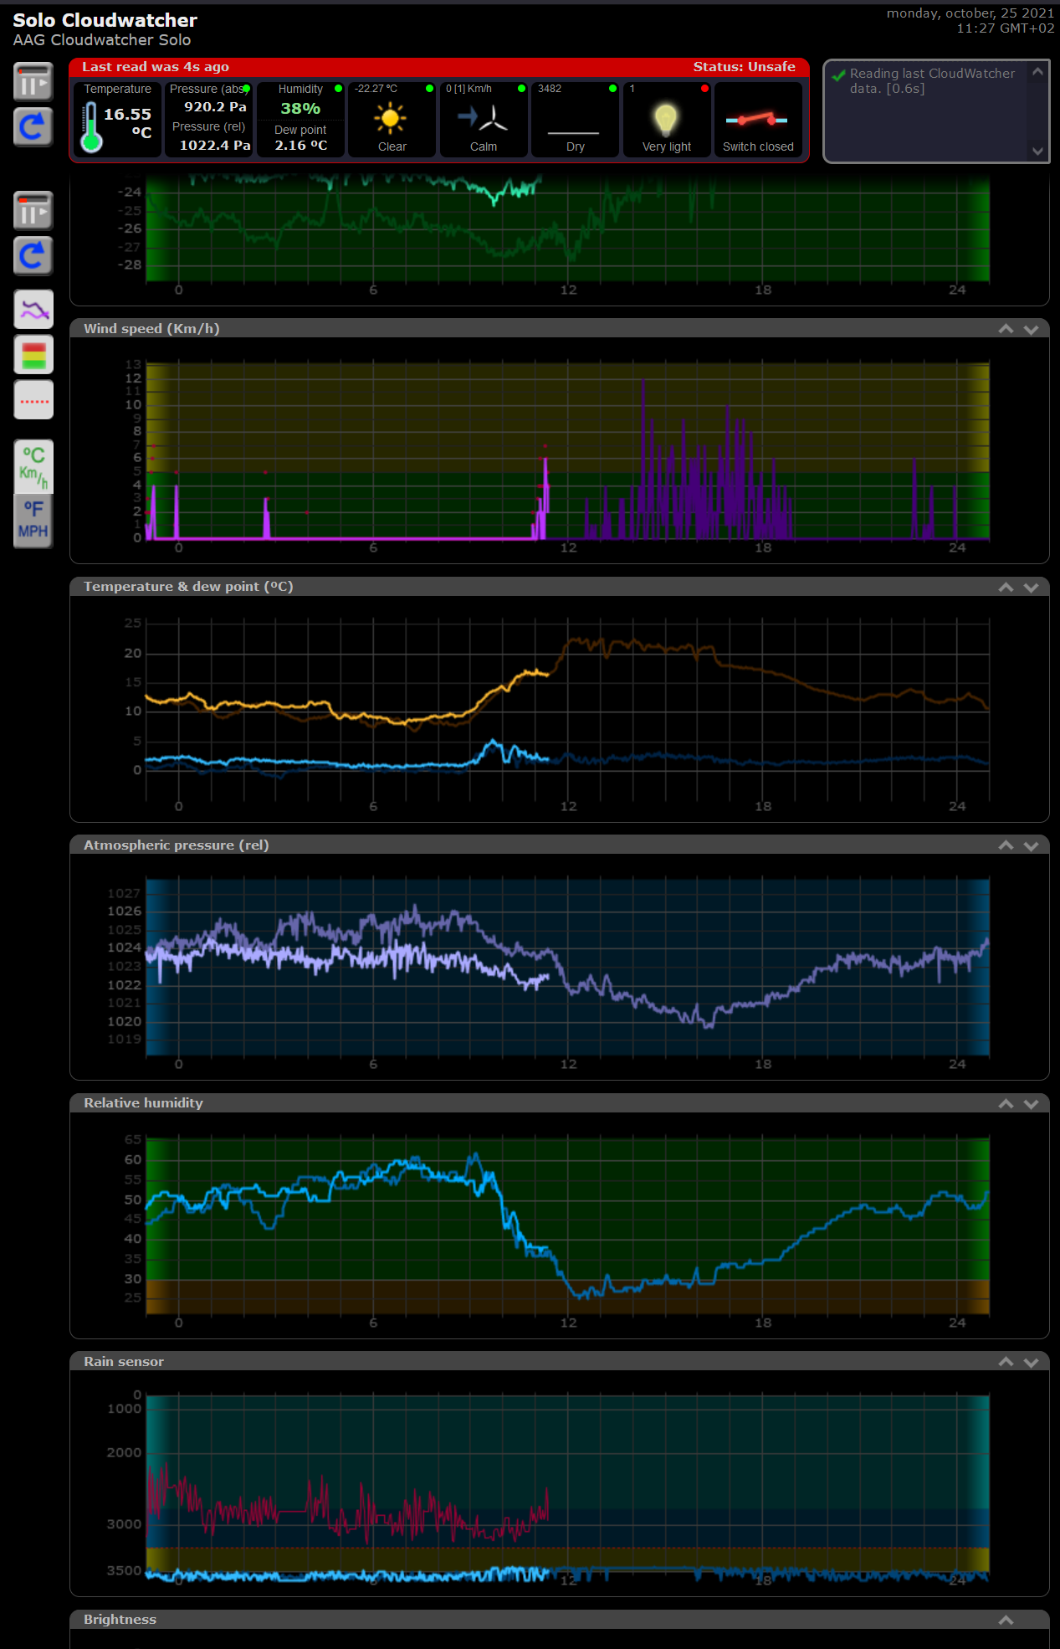1060x1649 pixels.
Task: Click the green checkmark in log panel
Action: point(838,75)
